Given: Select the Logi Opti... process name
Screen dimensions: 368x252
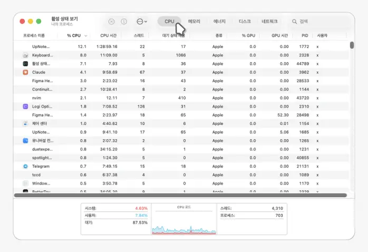Looking at the screenshot, I should (x=42, y=106).
